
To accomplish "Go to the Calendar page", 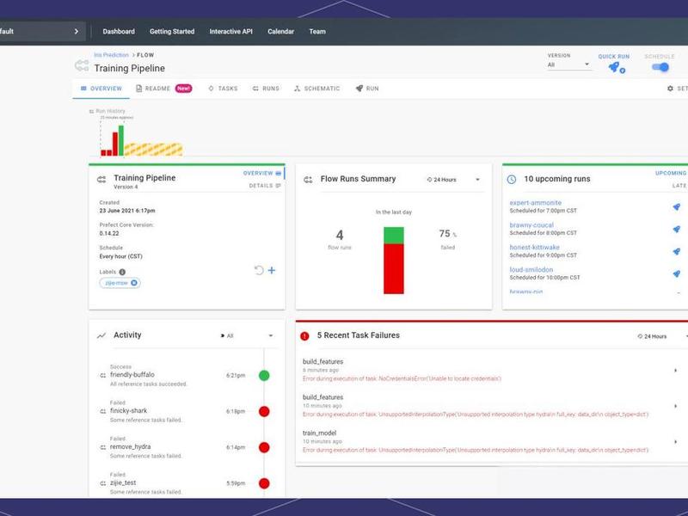I will coord(281,31).
